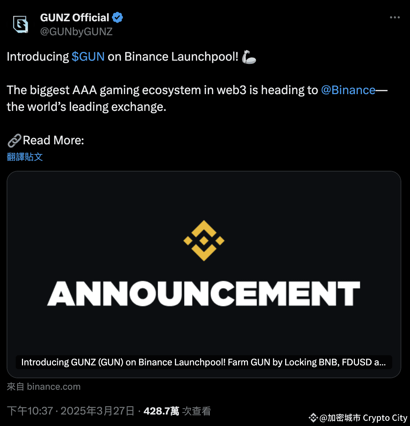Viewport: 410px width, 426px height.
Task: Click the blue verified badge beside GUNZ Official
Action: (x=117, y=17)
